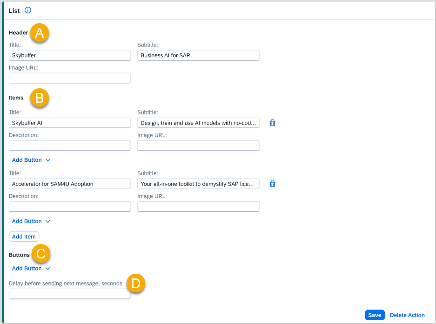Focus the Header title field containing Skybuffer
Screen dimensions: 436x324
click(70, 55)
